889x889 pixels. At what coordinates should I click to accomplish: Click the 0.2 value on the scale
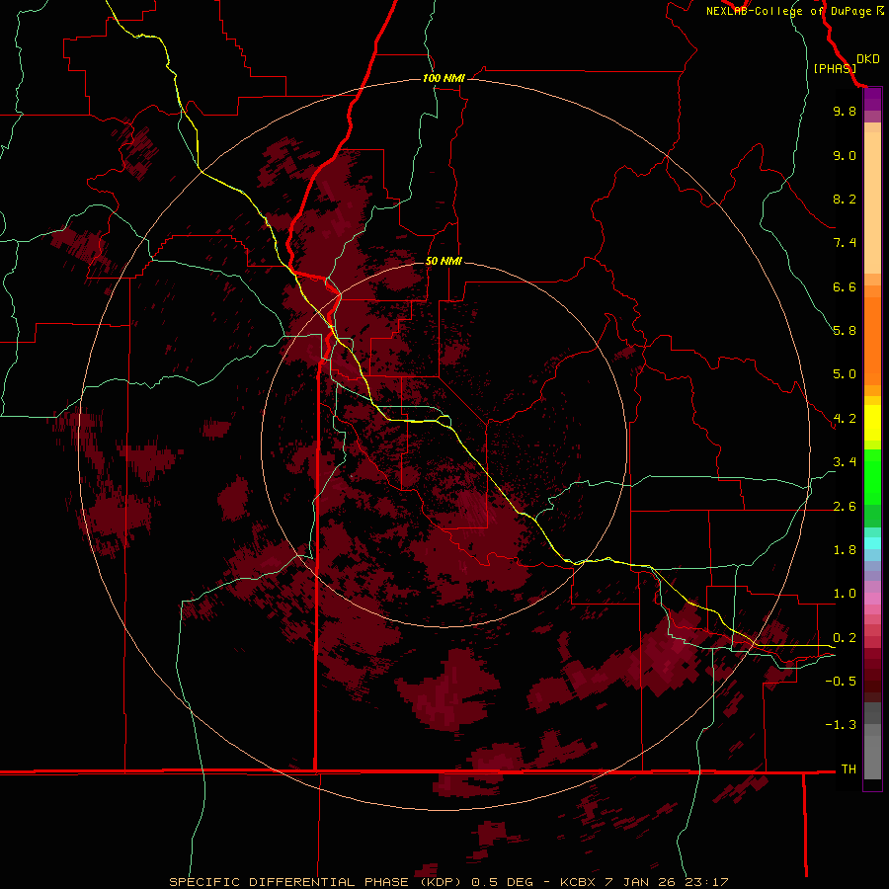click(845, 638)
